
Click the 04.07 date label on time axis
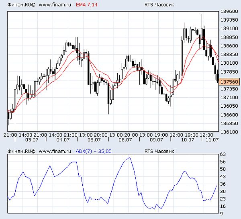63,140
